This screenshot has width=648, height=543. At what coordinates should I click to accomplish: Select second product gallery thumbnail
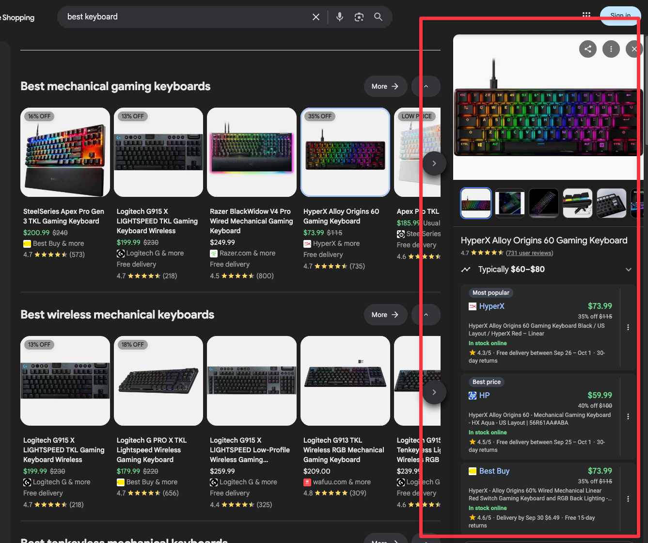(x=510, y=203)
